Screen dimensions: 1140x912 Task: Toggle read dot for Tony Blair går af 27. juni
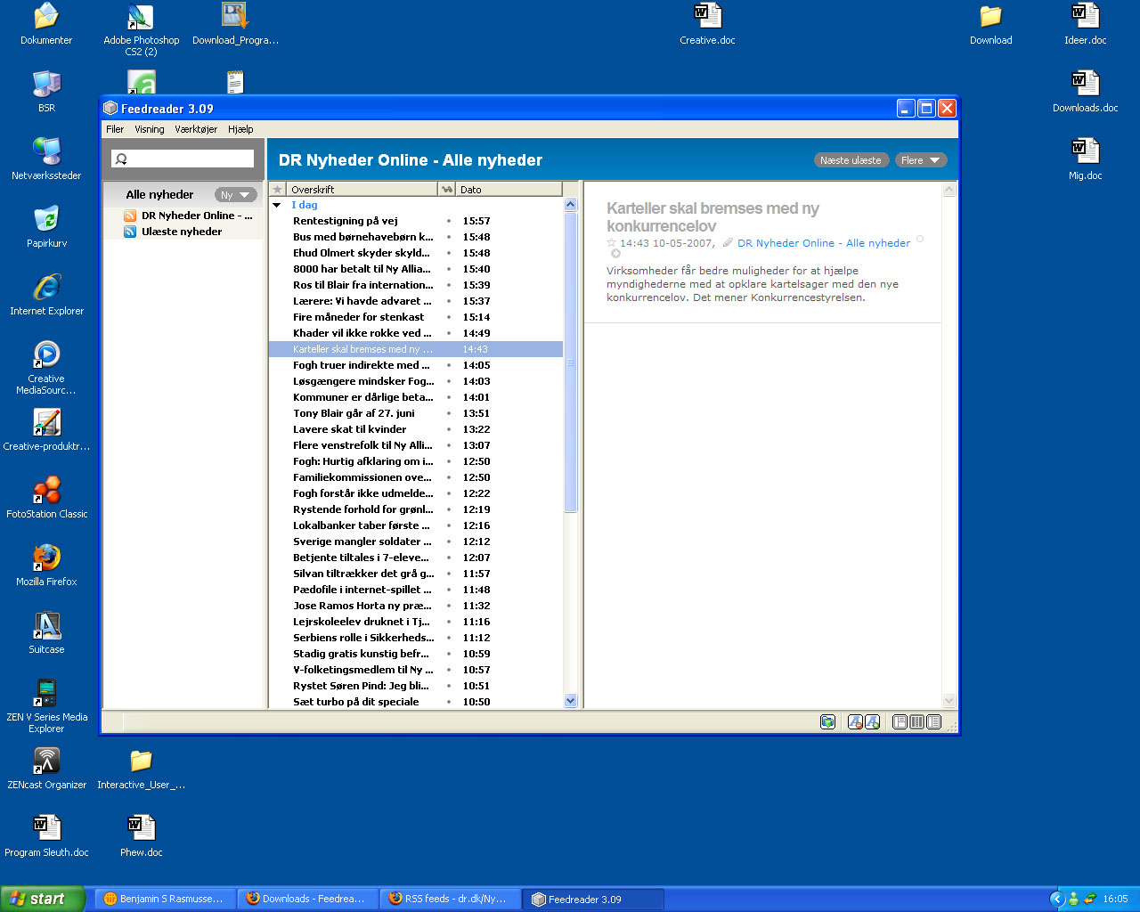[x=448, y=413]
